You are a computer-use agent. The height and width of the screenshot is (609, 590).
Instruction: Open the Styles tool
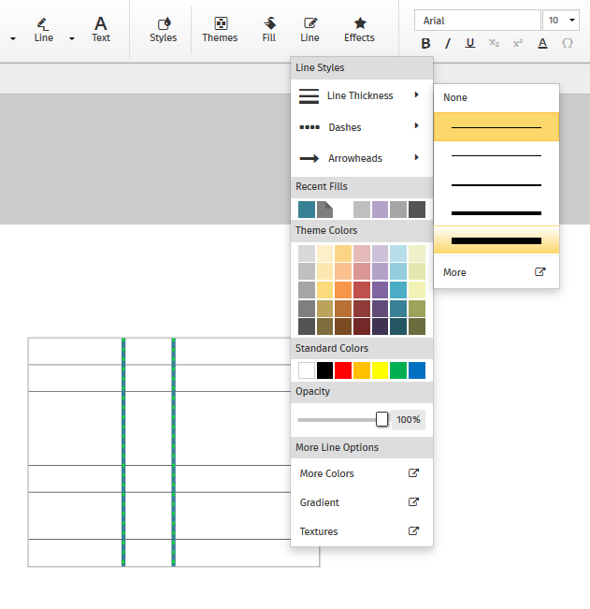163,29
